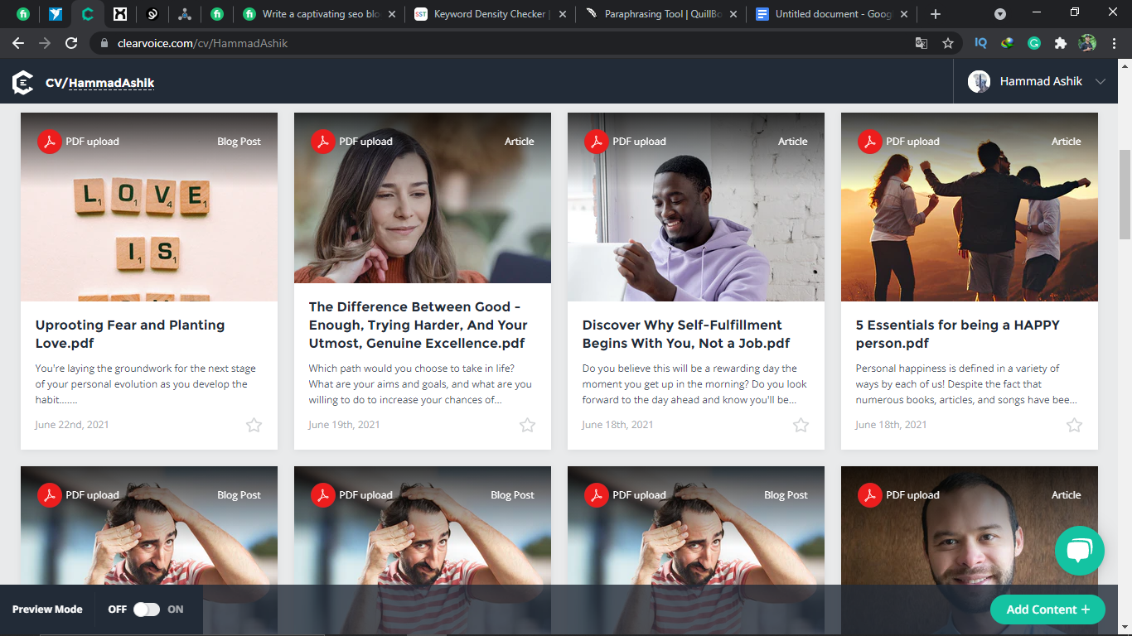Switch to the QuillBot Paraphrasing Tool tab
The width and height of the screenshot is (1132, 636).
click(x=655, y=13)
